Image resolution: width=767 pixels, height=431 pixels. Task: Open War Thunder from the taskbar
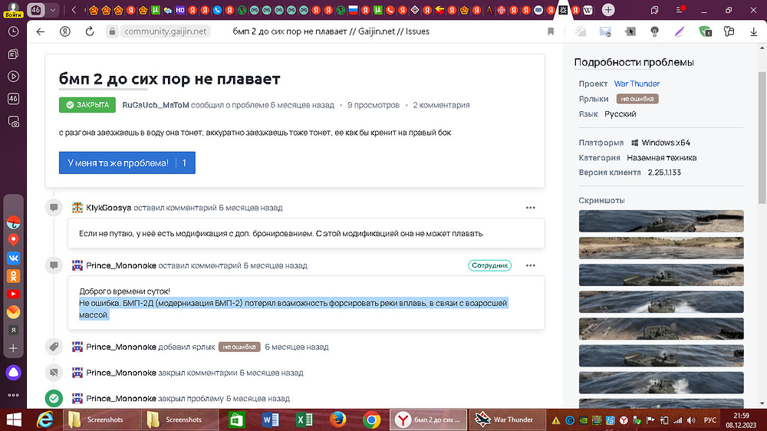(x=507, y=419)
